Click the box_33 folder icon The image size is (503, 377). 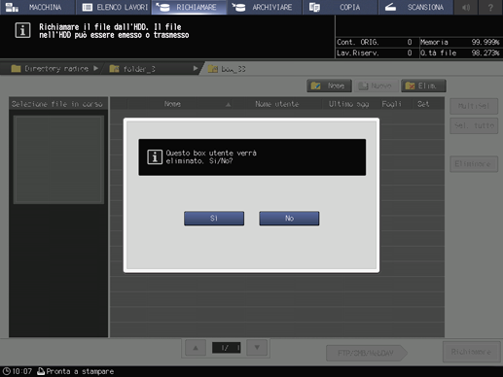point(213,69)
